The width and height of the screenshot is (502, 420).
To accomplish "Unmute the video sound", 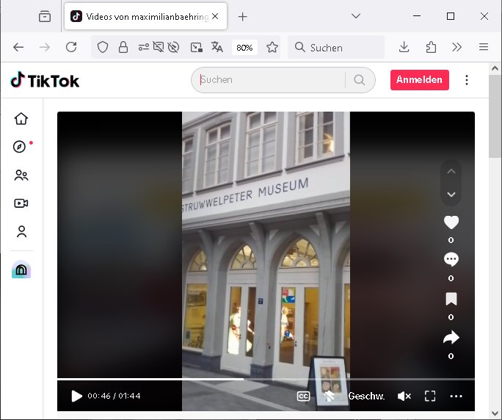I will [x=404, y=397].
